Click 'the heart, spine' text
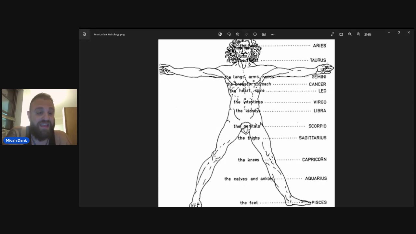The height and width of the screenshot is (234, 416). tap(247, 91)
